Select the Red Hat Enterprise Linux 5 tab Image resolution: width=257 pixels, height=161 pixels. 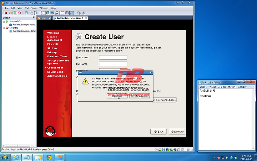pyautogui.click(x=70, y=18)
